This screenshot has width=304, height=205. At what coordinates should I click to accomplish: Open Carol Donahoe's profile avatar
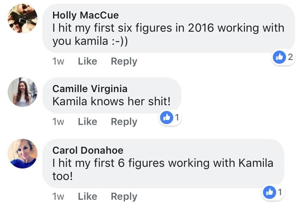click(x=22, y=153)
